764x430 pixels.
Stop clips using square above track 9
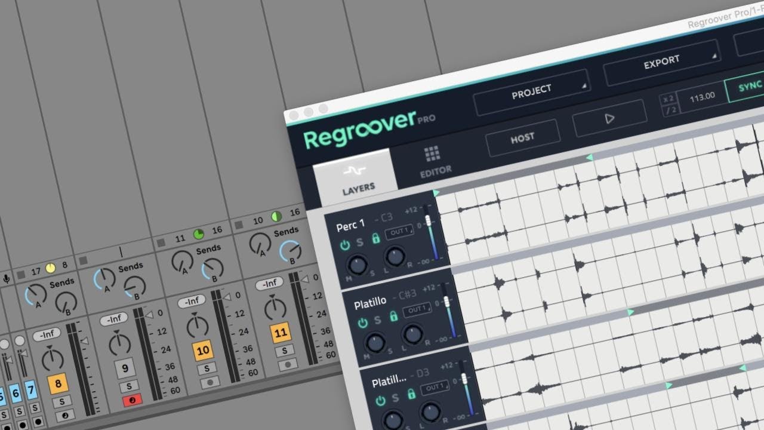click(84, 260)
